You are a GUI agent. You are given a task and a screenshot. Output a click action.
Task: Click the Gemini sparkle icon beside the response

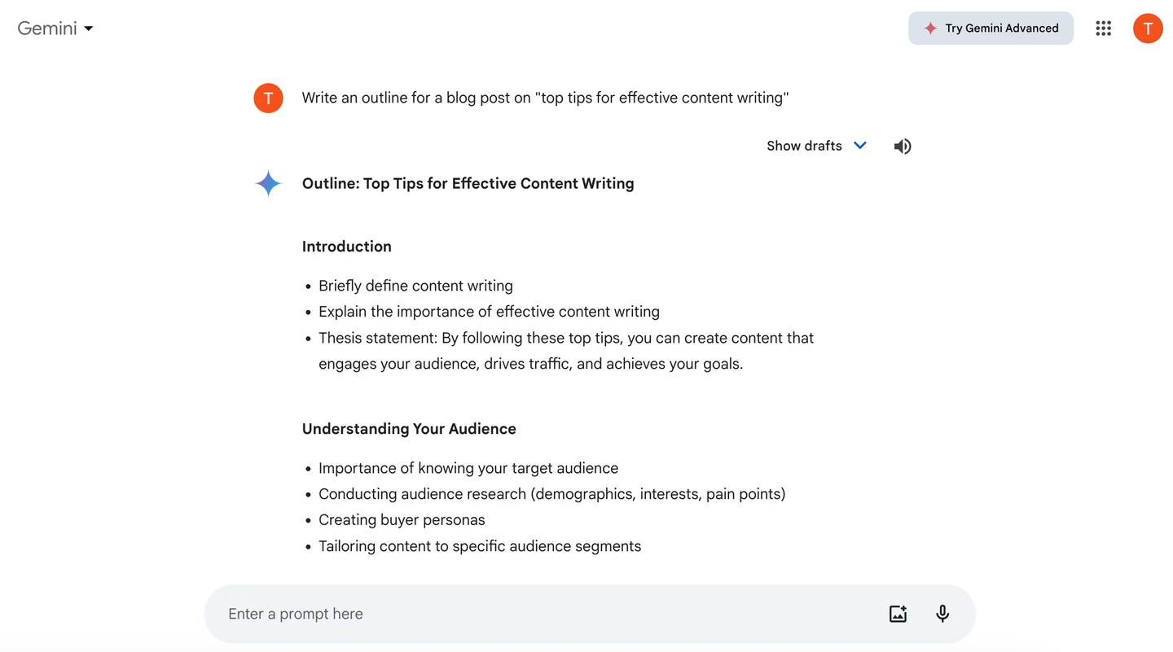[x=268, y=184]
